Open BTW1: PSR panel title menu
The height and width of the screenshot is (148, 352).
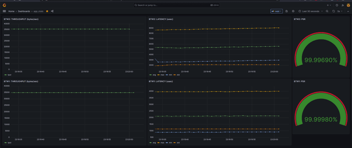299,81
